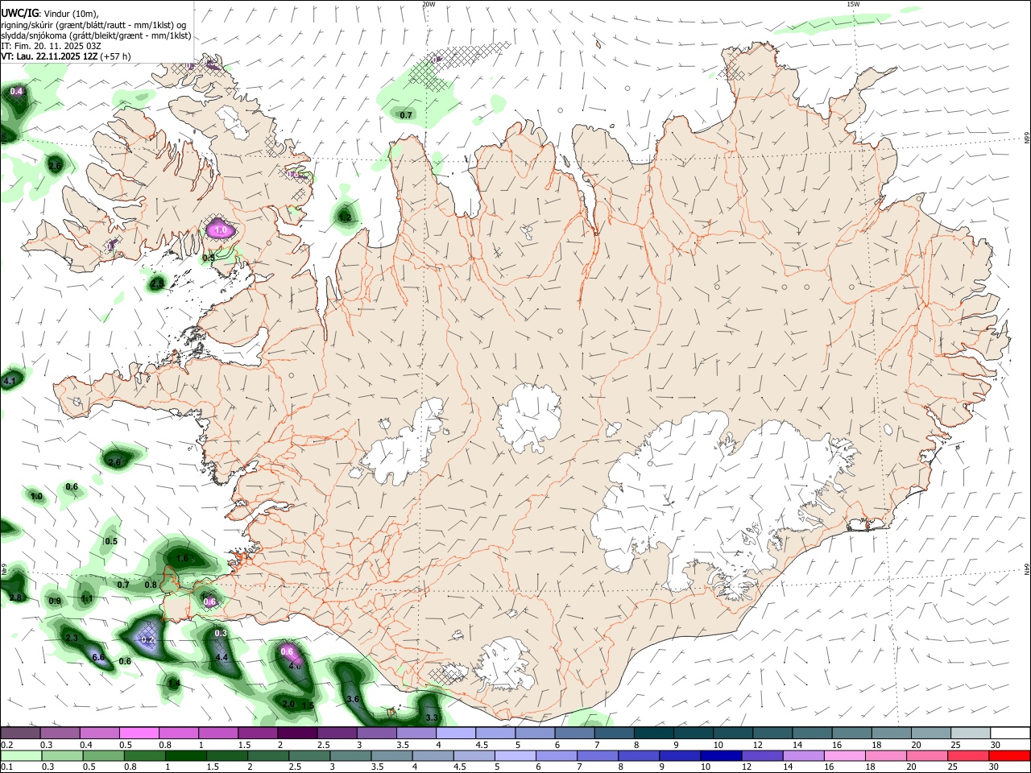
Task: Click the VT: Lau. 22.11.2025 12Z valid time
Action: pos(49,56)
